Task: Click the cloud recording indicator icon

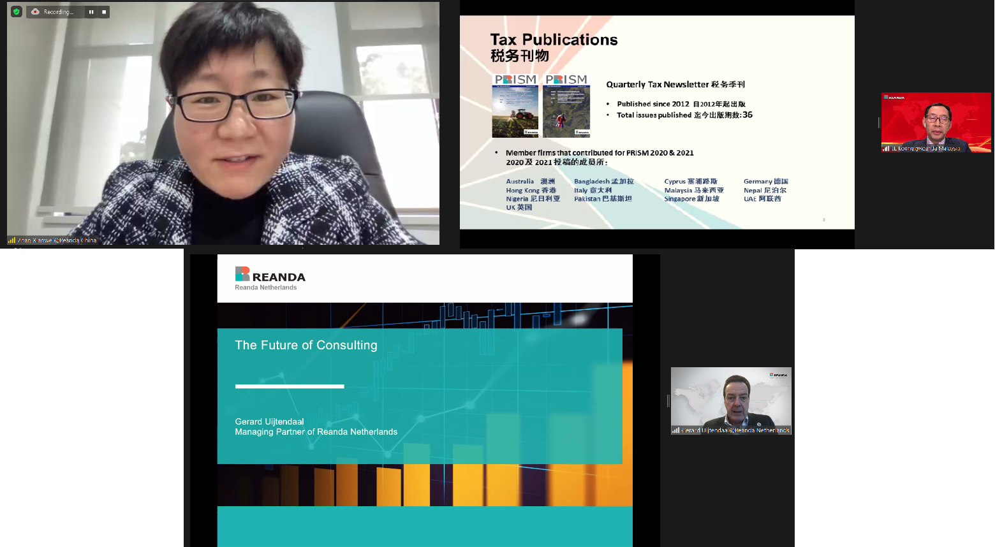Action: pyautogui.click(x=35, y=11)
